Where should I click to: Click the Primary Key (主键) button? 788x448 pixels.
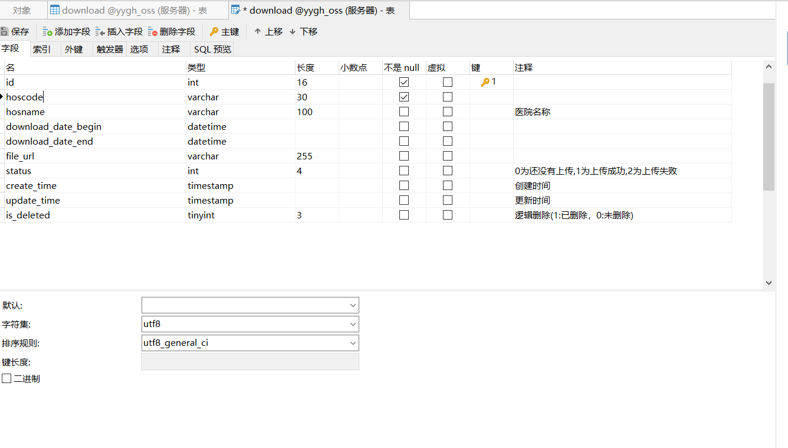(225, 31)
